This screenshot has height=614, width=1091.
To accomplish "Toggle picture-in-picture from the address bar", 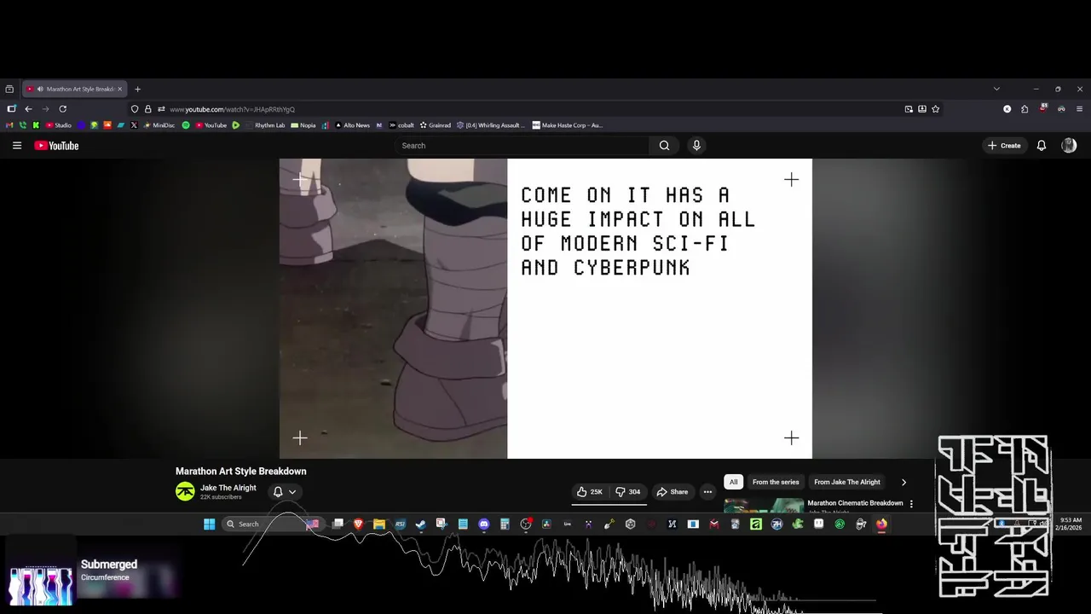I will point(909,109).
